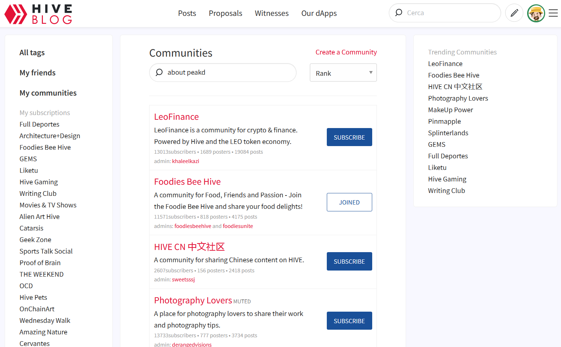Open HIVE CN title in community list
This screenshot has height=347, width=561.
pyautogui.click(x=190, y=247)
